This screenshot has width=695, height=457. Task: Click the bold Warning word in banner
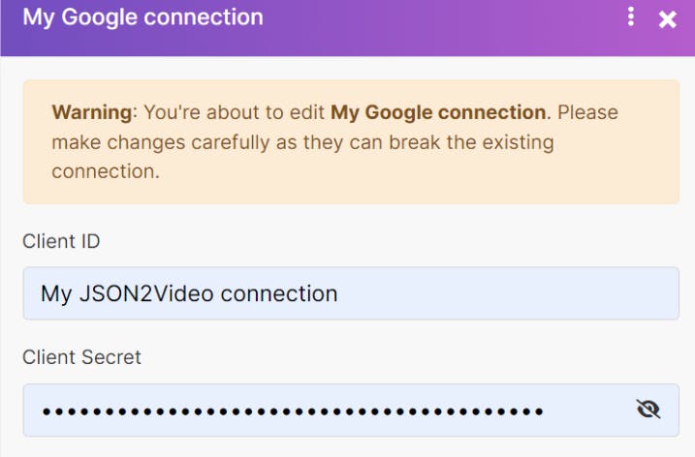92,112
